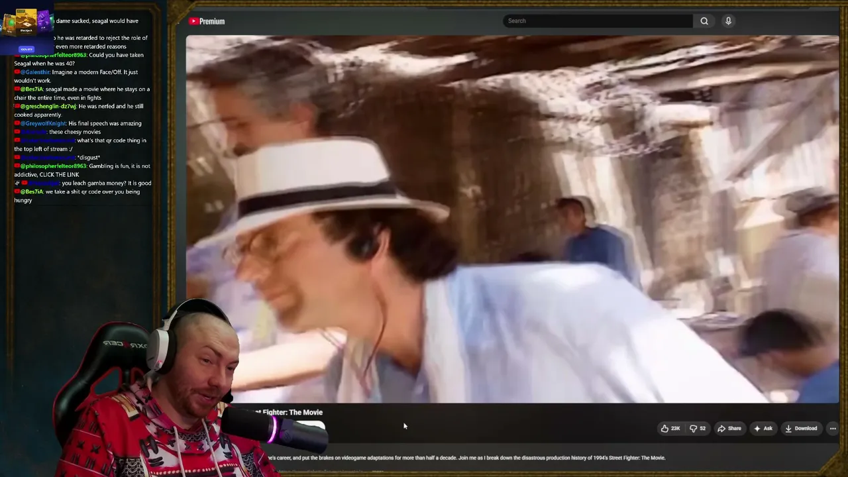Click the YouTube badge icon beside @GreywolfKnight
This screenshot has width=848, height=477.
point(17,123)
